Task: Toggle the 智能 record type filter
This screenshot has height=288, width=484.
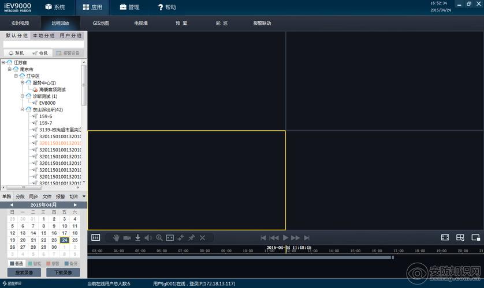Action: (x=35, y=263)
